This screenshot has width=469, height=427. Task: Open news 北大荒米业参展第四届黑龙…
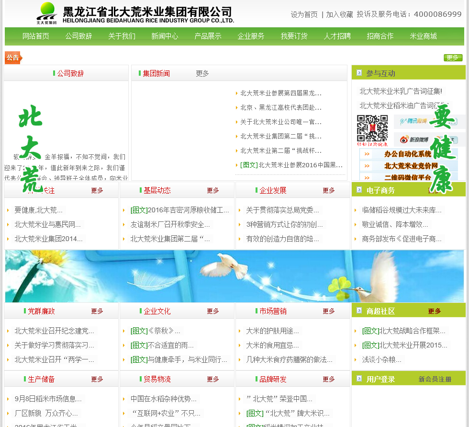[x=281, y=93]
